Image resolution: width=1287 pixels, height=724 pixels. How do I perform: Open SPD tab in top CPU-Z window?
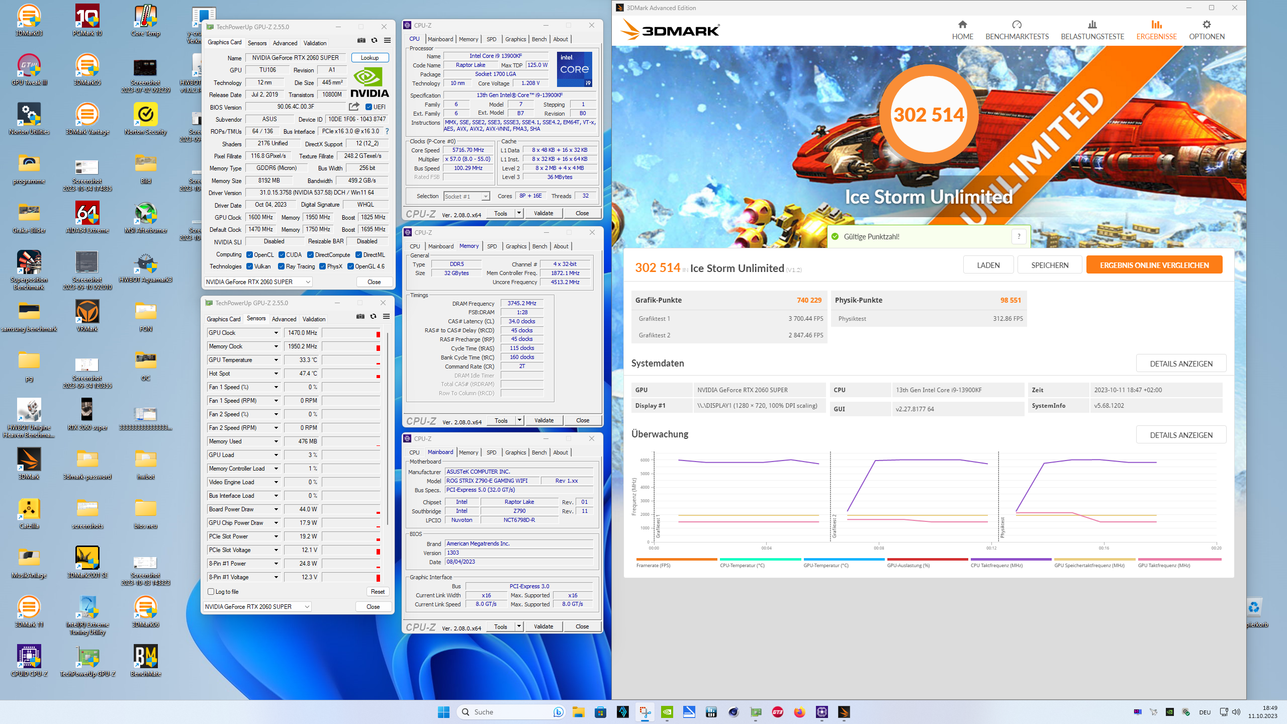[x=491, y=39]
